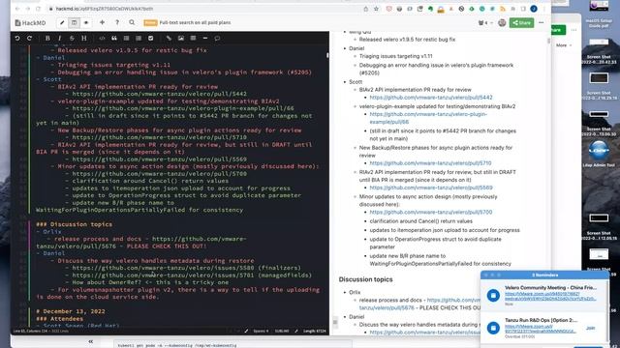The width and height of the screenshot is (620, 348).
Task: Insert blockquote icon
Action: (x=114, y=39)
